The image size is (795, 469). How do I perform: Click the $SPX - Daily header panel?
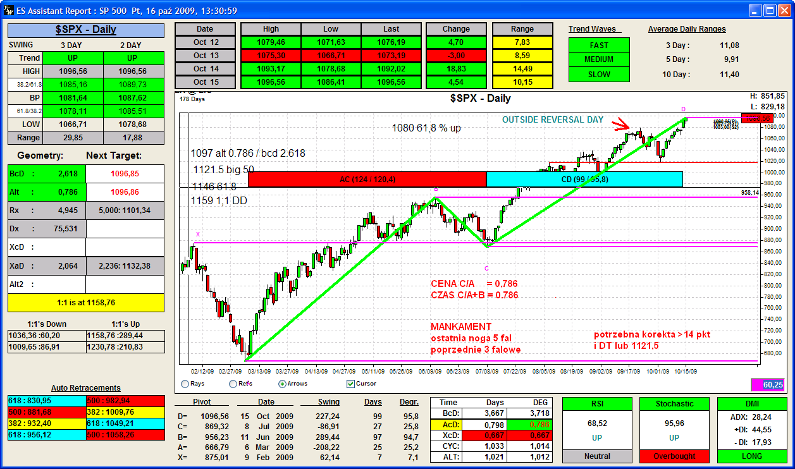point(85,30)
